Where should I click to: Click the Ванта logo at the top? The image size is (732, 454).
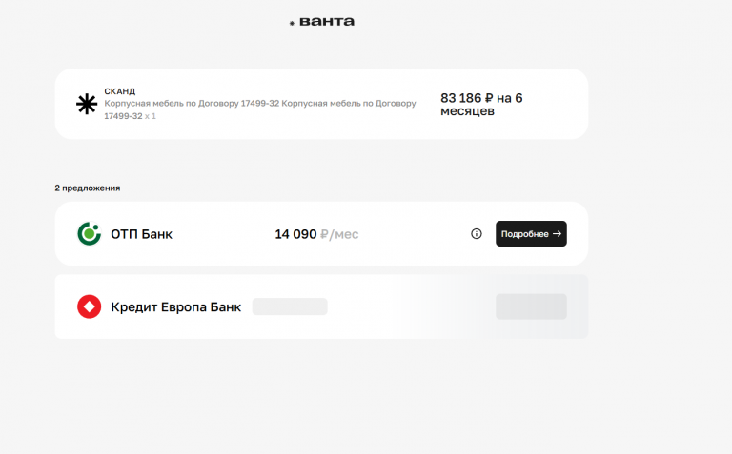point(321,22)
